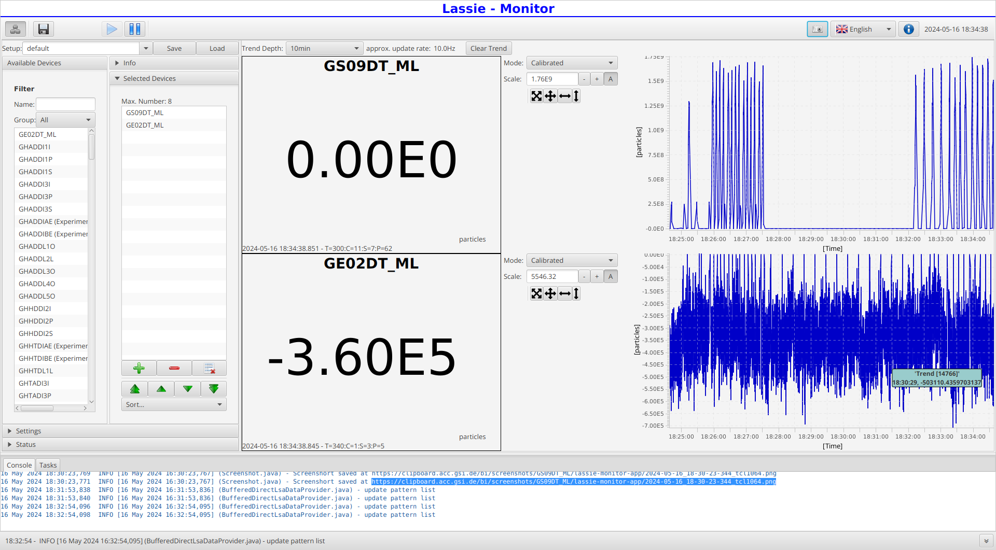This screenshot has width=996, height=550.
Task: Select GHADDI3P in available devices list
Action: (51, 196)
